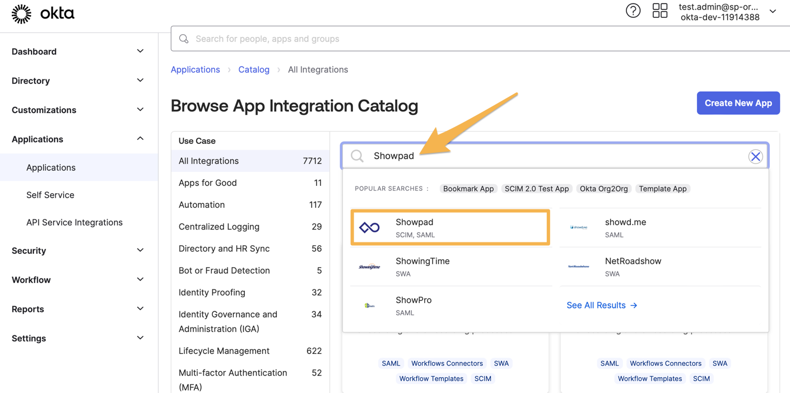Click the Okta logo in header
This screenshot has height=393, width=790.
tap(43, 13)
